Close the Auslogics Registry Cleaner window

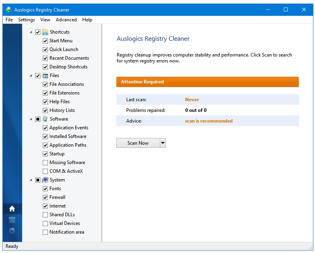pyautogui.click(x=304, y=9)
